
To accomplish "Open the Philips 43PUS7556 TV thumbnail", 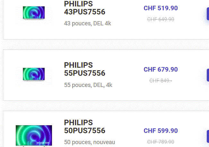I will click(x=34, y=13).
